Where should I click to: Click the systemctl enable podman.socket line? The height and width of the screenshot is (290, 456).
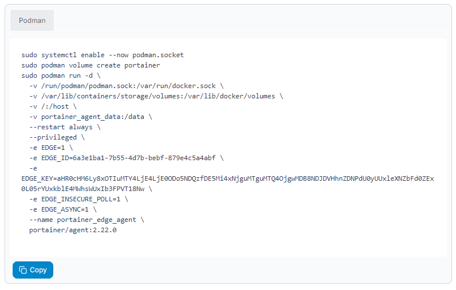point(103,55)
